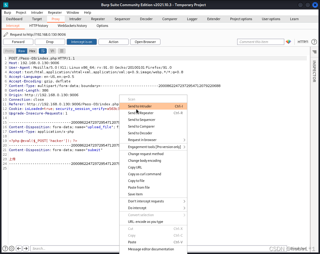Switch editor to Raw view
320x254 pixels.
pyautogui.click(x=22, y=51)
